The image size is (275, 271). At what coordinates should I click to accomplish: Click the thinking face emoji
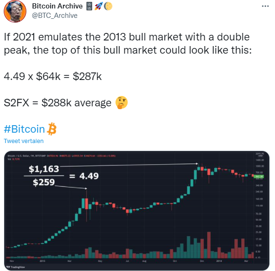tap(121, 103)
